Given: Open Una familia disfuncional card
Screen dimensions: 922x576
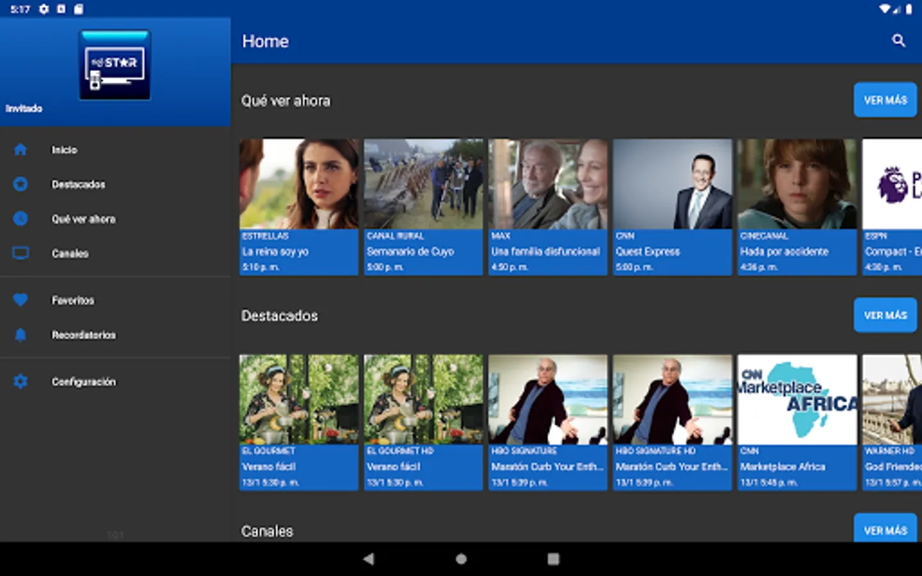Looking at the screenshot, I should point(547,207).
